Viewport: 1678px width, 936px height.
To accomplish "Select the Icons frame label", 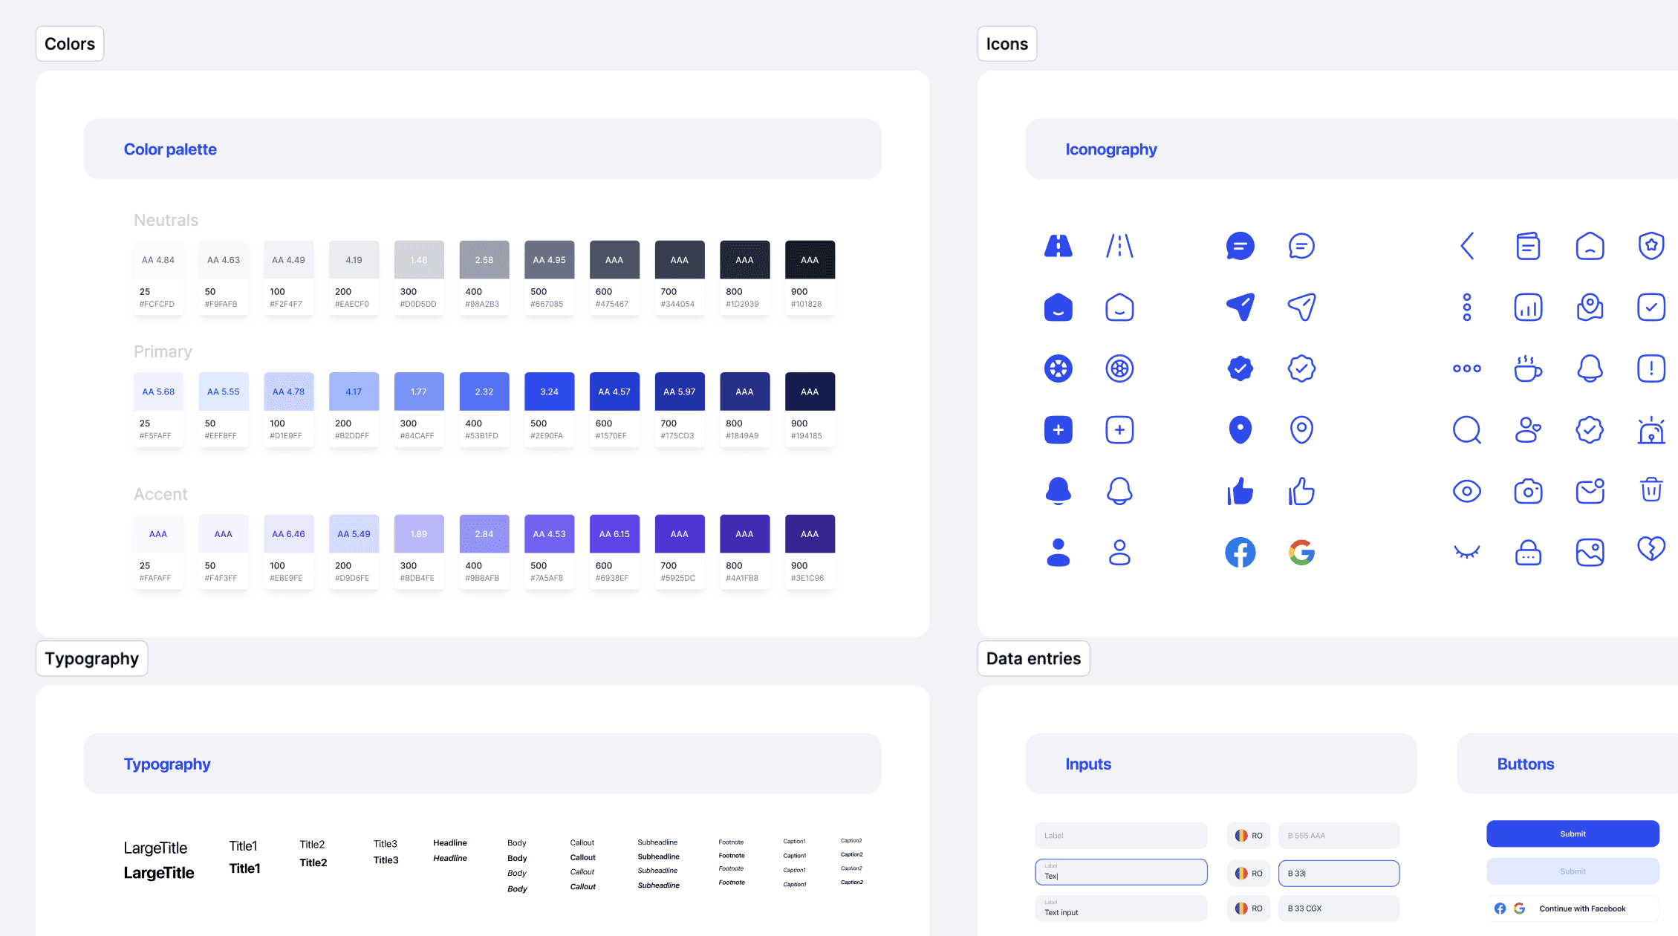I will [x=1007, y=44].
